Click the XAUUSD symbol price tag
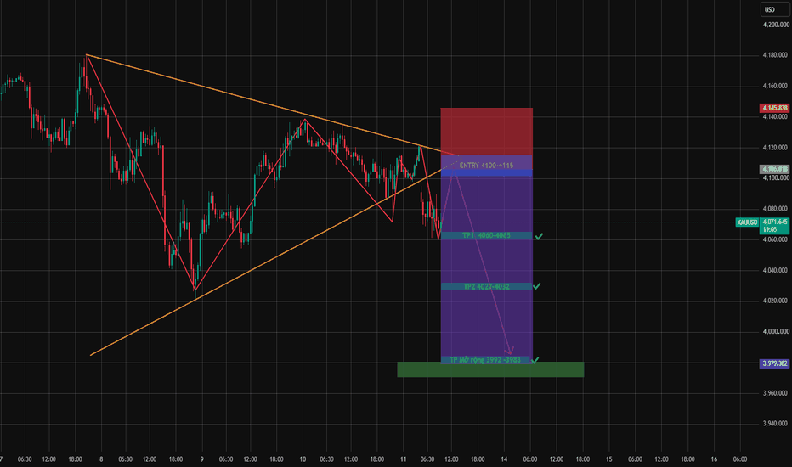Image resolution: width=792 pixels, height=467 pixels. pyautogui.click(x=747, y=222)
